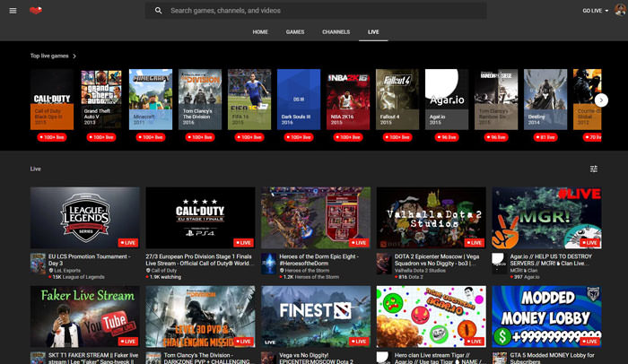The image size is (628, 364).
Task: Open the hamburger navigation menu
Action: click(x=13, y=11)
